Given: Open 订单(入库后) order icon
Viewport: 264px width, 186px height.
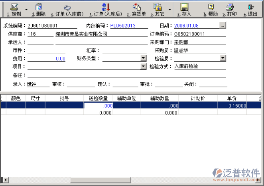Looking at the screenshot, I should (x=106, y=7).
